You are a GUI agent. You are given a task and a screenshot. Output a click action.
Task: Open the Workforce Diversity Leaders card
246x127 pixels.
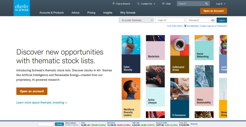tap(131, 98)
